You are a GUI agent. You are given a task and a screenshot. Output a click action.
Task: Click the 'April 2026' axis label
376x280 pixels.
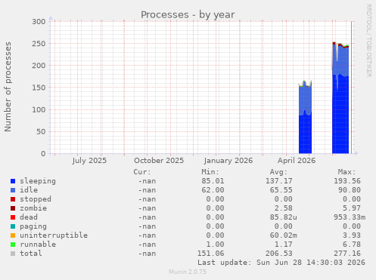coord(297,161)
